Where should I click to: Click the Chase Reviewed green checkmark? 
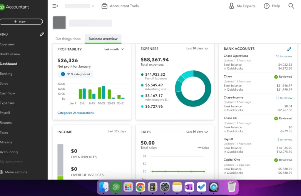click(276, 77)
